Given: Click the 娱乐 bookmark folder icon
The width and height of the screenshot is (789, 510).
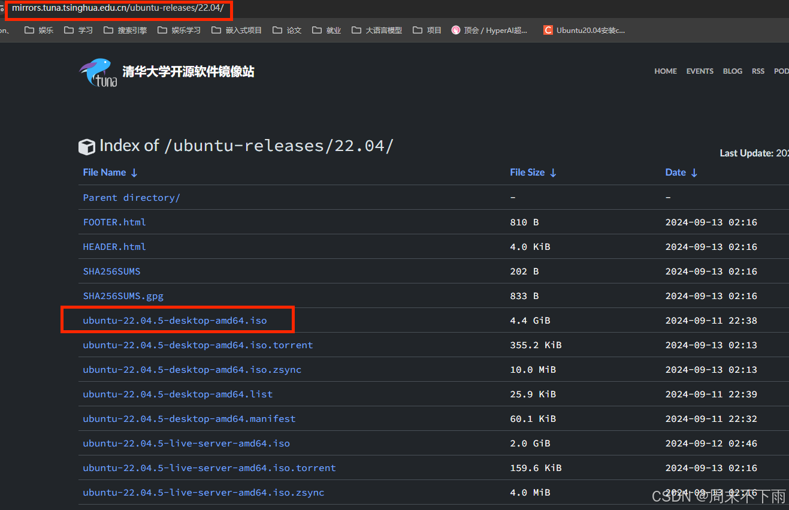Looking at the screenshot, I should 29,30.
